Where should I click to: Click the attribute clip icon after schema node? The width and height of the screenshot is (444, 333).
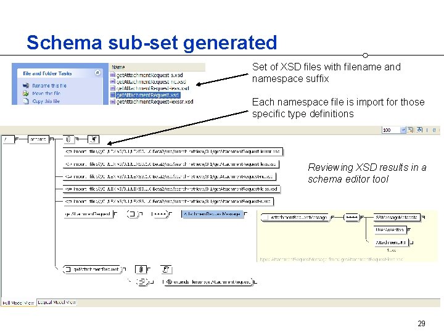(68, 139)
